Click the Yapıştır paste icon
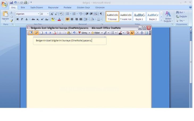Screen dimensions: 194x121 (x=5, y=14)
